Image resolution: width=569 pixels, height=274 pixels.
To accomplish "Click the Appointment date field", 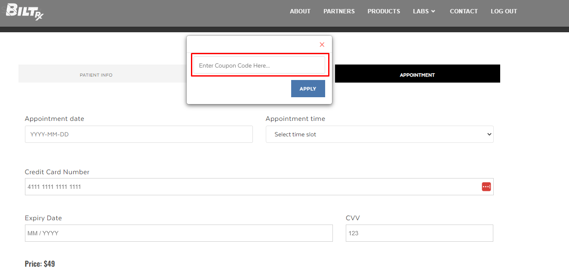I will click(139, 134).
